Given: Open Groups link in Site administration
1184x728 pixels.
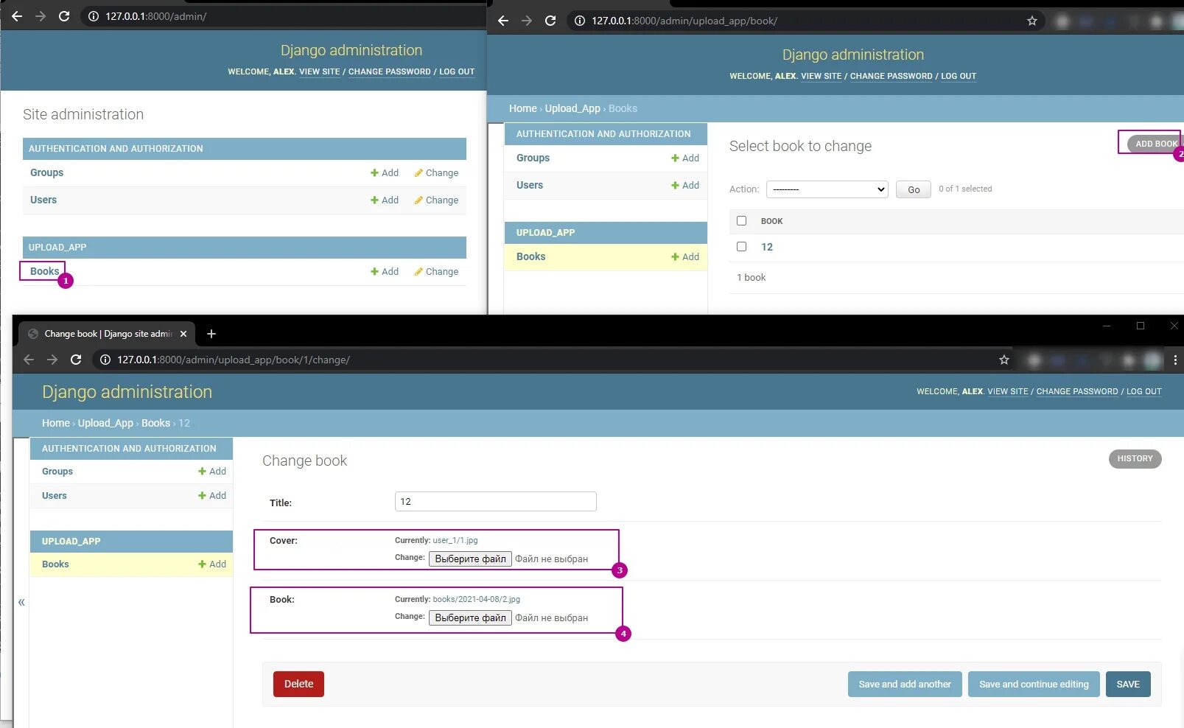Looking at the screenshot, I should [x=46, y=172].
